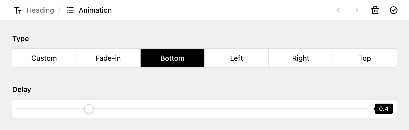Choose the Custom animation type
Screen dimensions: 409x130
pos(44,58)
